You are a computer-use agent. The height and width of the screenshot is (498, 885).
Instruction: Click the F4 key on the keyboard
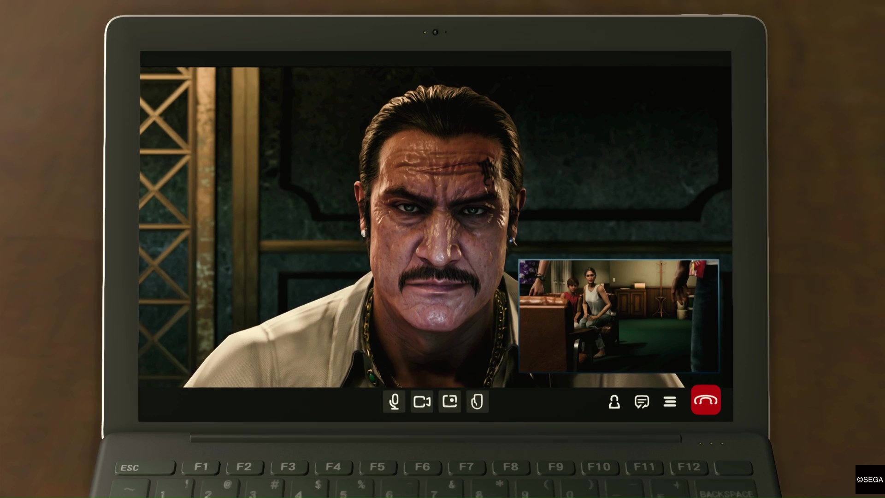coord(333,467)
